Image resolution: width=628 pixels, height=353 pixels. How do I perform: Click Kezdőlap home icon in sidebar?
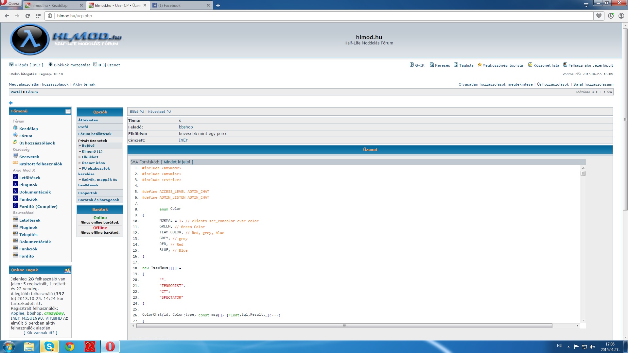coord(15,127)
